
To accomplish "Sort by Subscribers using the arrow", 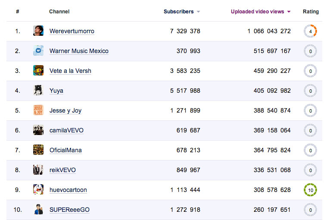I will (198, 12).
